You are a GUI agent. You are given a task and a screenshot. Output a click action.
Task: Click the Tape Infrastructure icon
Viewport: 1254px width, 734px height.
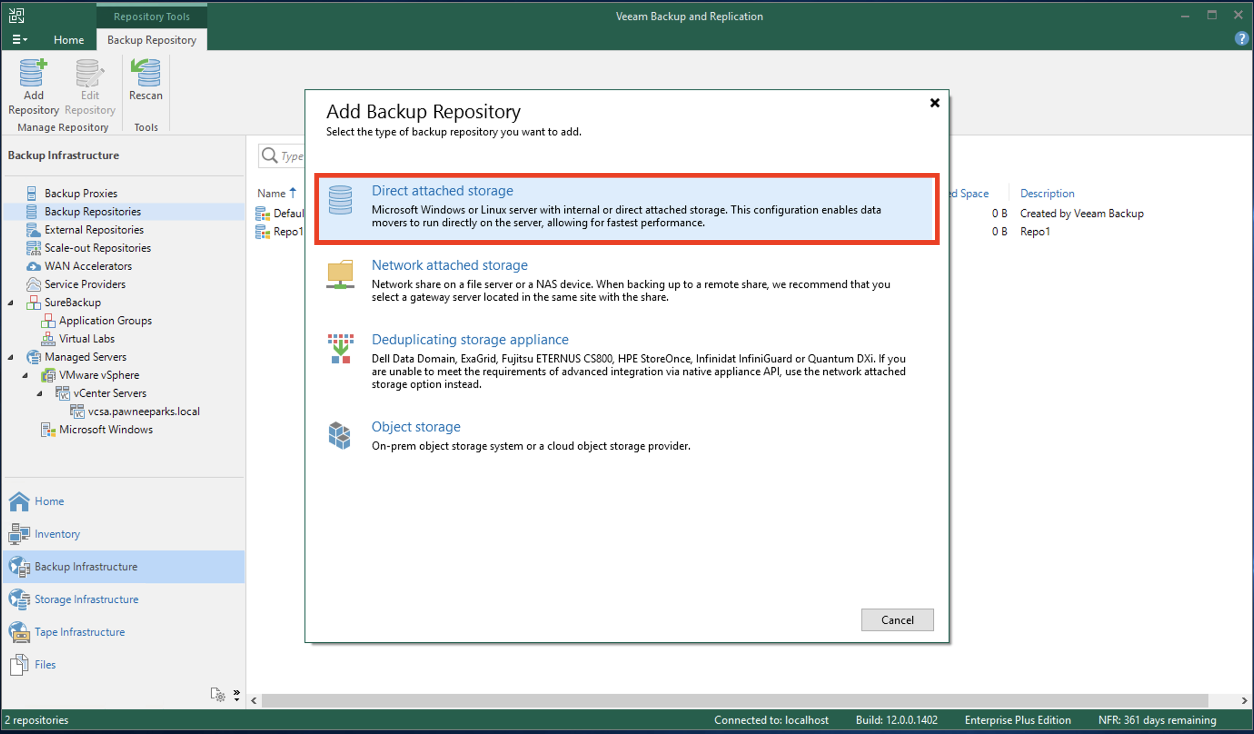pos(20,632)
